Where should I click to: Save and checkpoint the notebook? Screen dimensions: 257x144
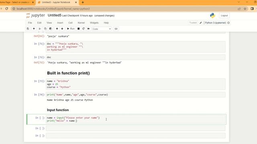coord(28,29)
